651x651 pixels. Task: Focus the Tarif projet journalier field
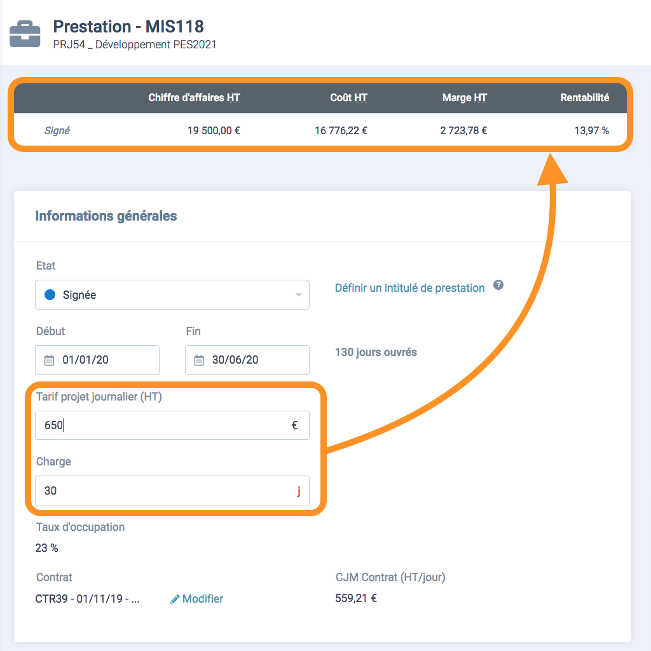tap(172, 425)
